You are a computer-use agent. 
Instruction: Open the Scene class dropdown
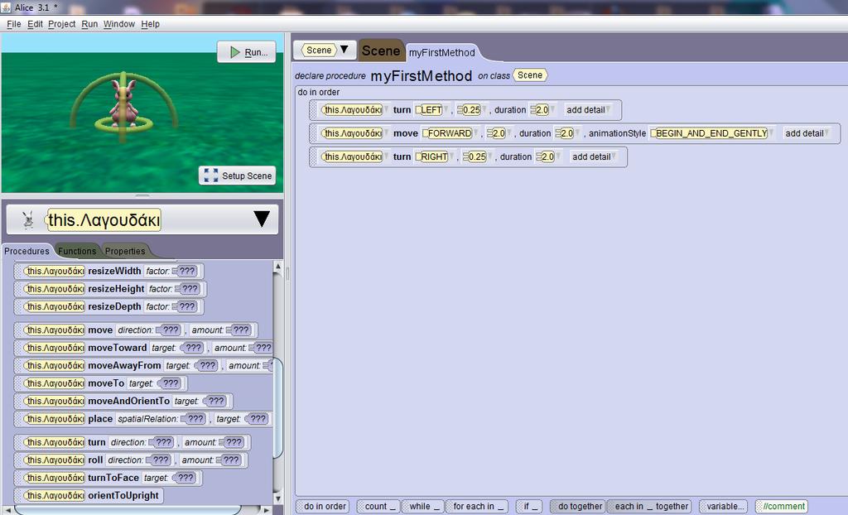325,51
